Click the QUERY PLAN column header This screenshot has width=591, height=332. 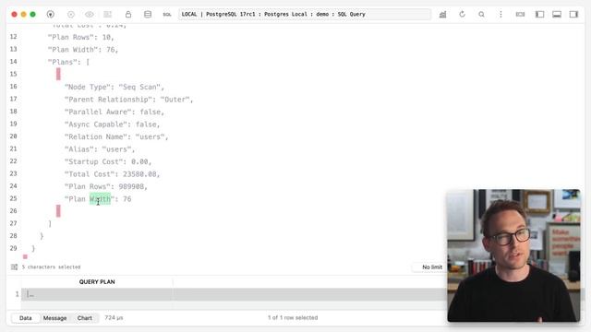click(97, 282)
